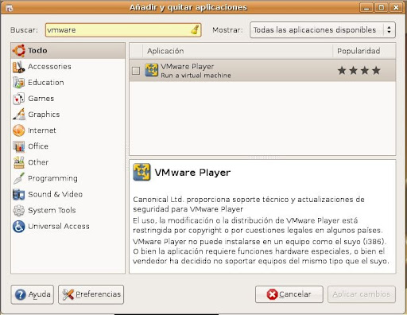Open the Mostrar applications dropdown
Image resolution: width=407 pixels, height=315 pixels.
click(323, 30)
